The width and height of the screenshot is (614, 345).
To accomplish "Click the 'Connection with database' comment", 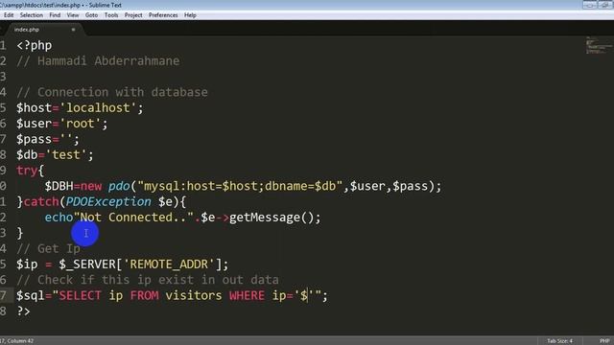I will pyautogui.click(x=112, y=92).
